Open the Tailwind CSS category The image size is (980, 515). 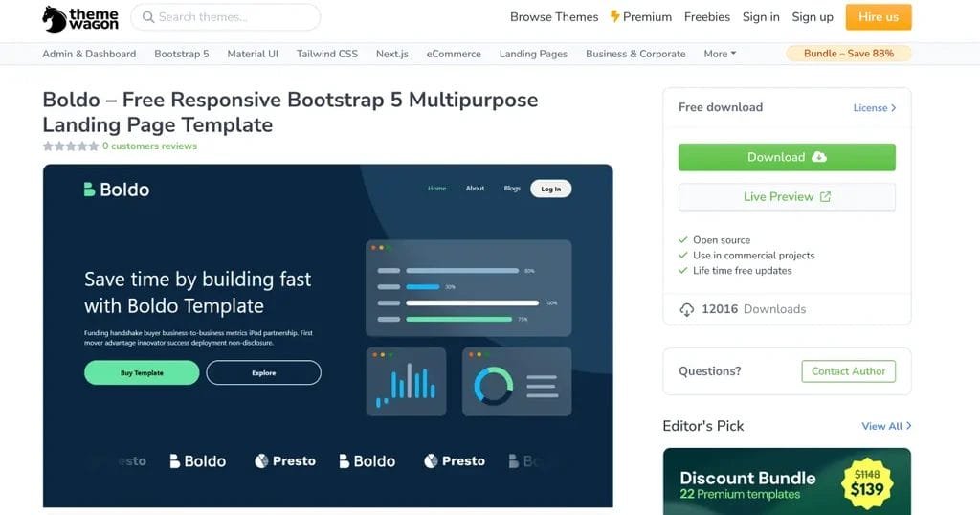[327, 54]
